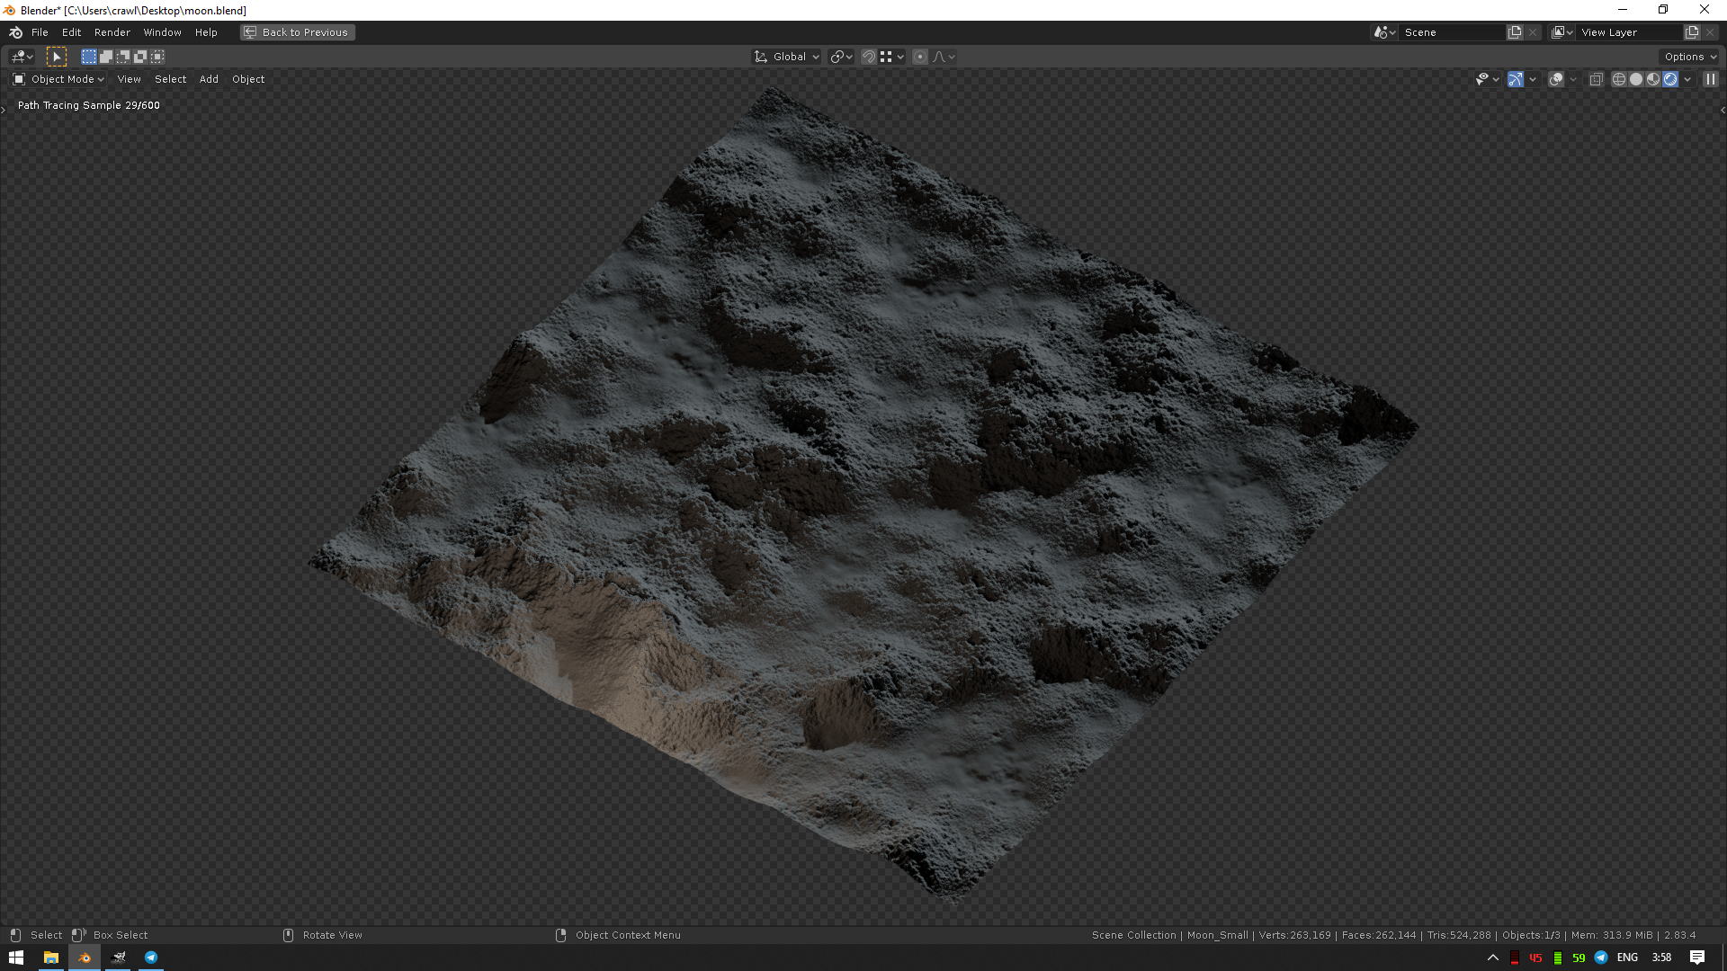Viewport: 1727px width, 971px height.
Task: Switch viewport to Solid shading
Action: [x=1636, y=79]
